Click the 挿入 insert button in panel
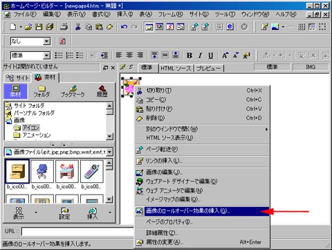The height and width of the screenshot is (250, 332). [x=93, y=213]
